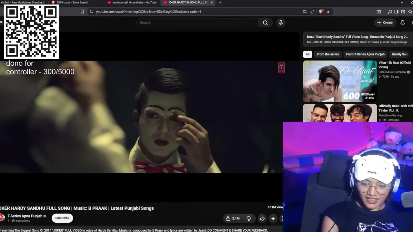
Task: Click the video title JOKER HARDY SANDHU FULL SONG
Action: coord(77,208)
